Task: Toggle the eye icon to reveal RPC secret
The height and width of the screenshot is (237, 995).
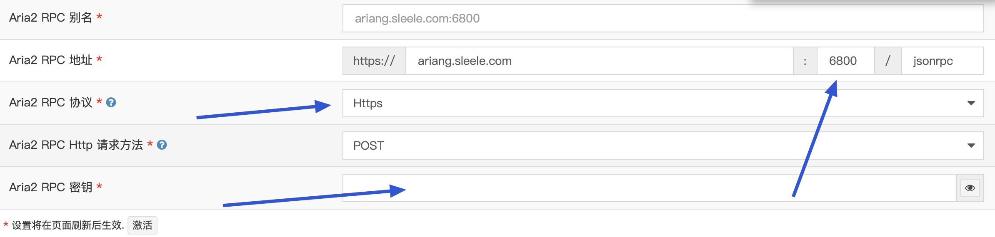Action: click(x=970, y=188)
